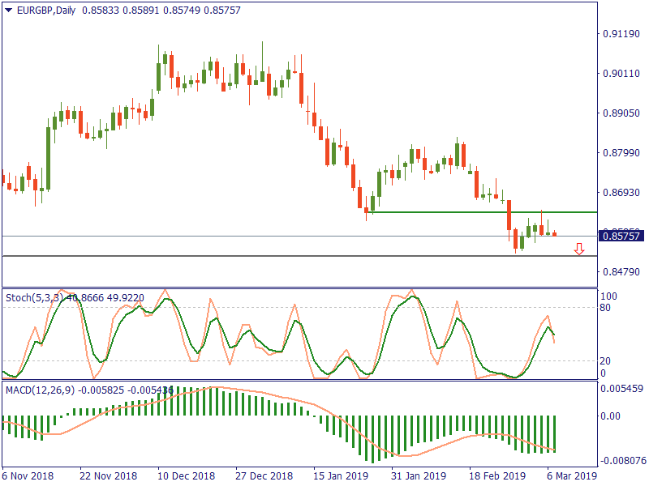Click the 15 Jan 2019 date label
The width and height of the screenshot is (649, 486).
[340, 476]
